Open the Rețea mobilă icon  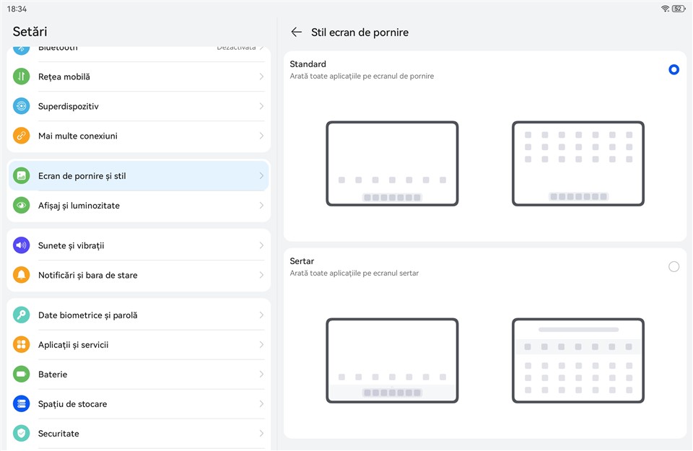[22, 76]
